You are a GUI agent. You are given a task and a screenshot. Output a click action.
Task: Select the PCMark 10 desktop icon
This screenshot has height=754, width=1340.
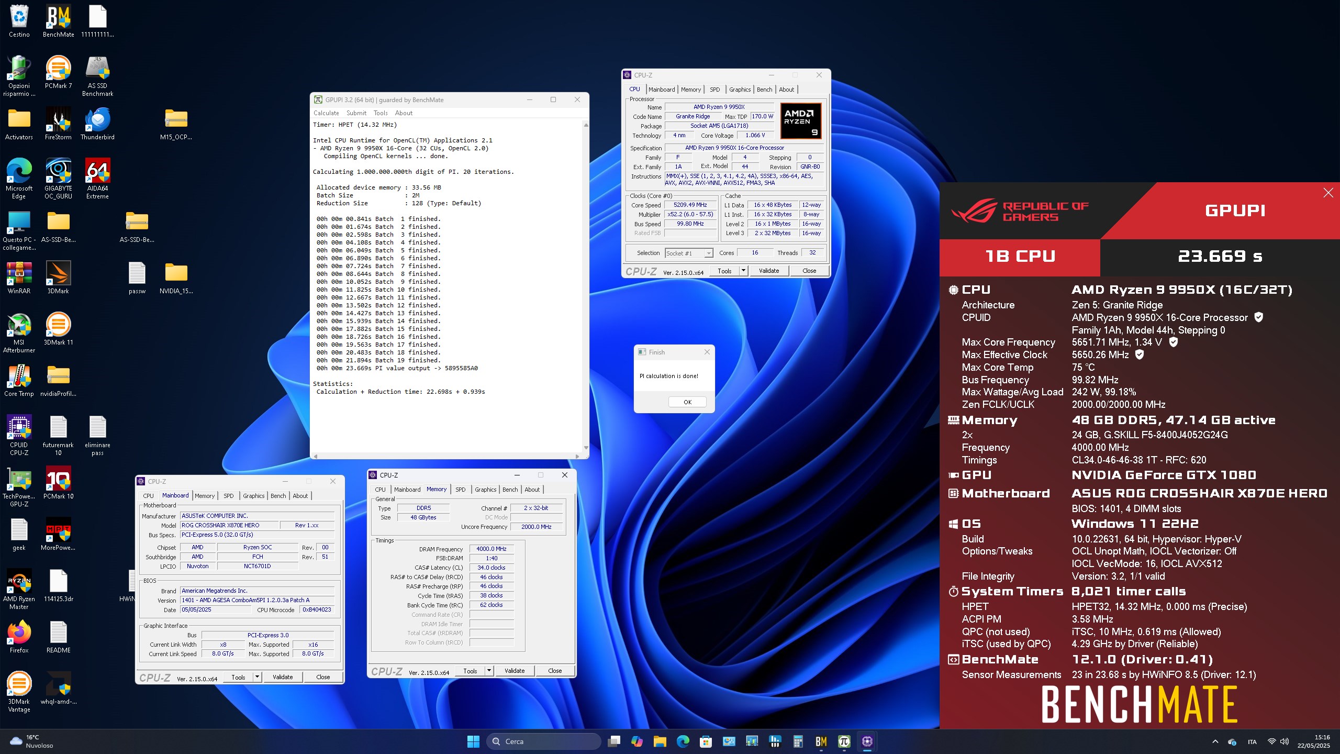tap(58, 483)
